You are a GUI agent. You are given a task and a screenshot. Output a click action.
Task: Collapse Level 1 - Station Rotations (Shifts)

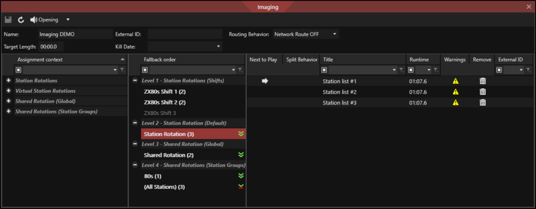(x=135, y=80)
